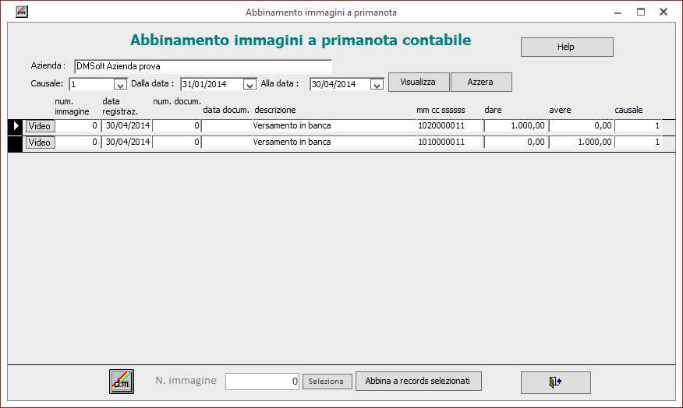Expand the Causale dropdown arrow

[x=120, y=84]
